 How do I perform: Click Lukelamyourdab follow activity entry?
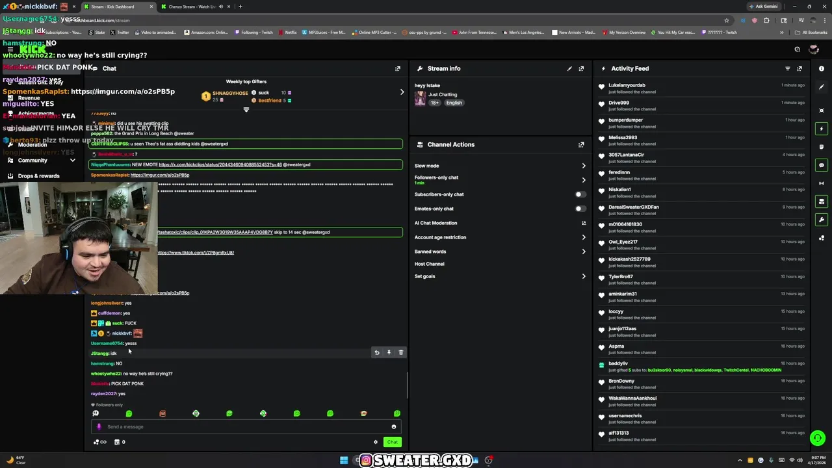[702, 88]
